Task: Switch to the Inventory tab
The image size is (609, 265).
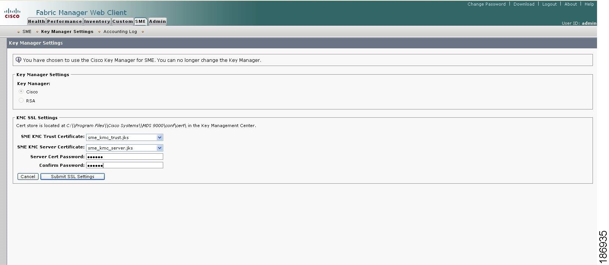Action: (97, 21)
